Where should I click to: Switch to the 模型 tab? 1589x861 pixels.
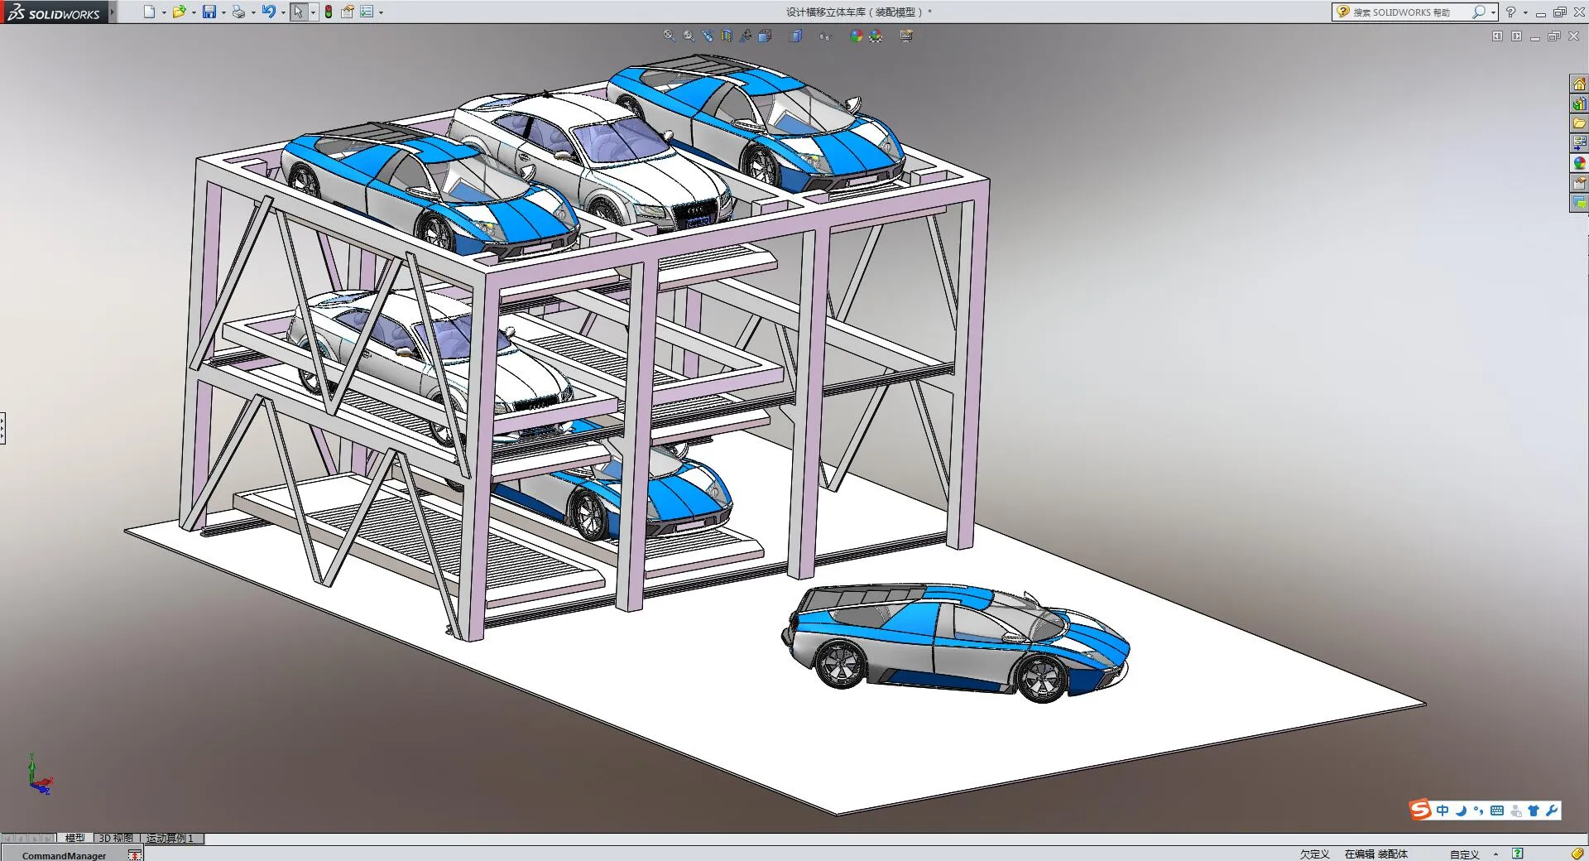coord(75,838)
